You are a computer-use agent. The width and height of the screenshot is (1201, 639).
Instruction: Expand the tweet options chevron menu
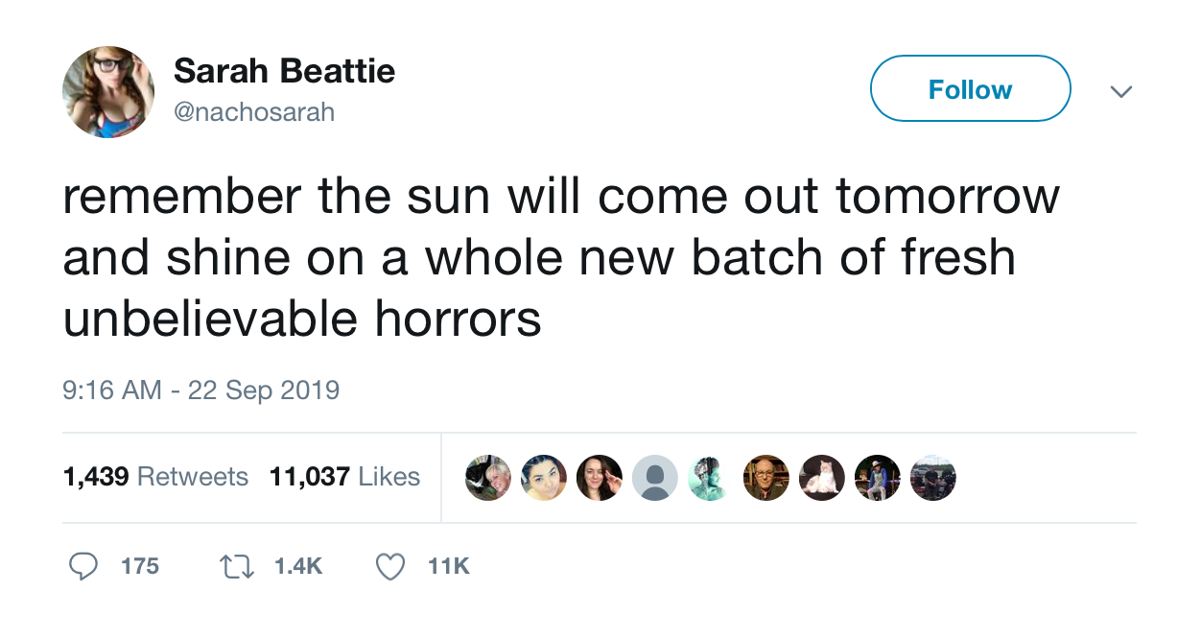[x=1119, y=91]
